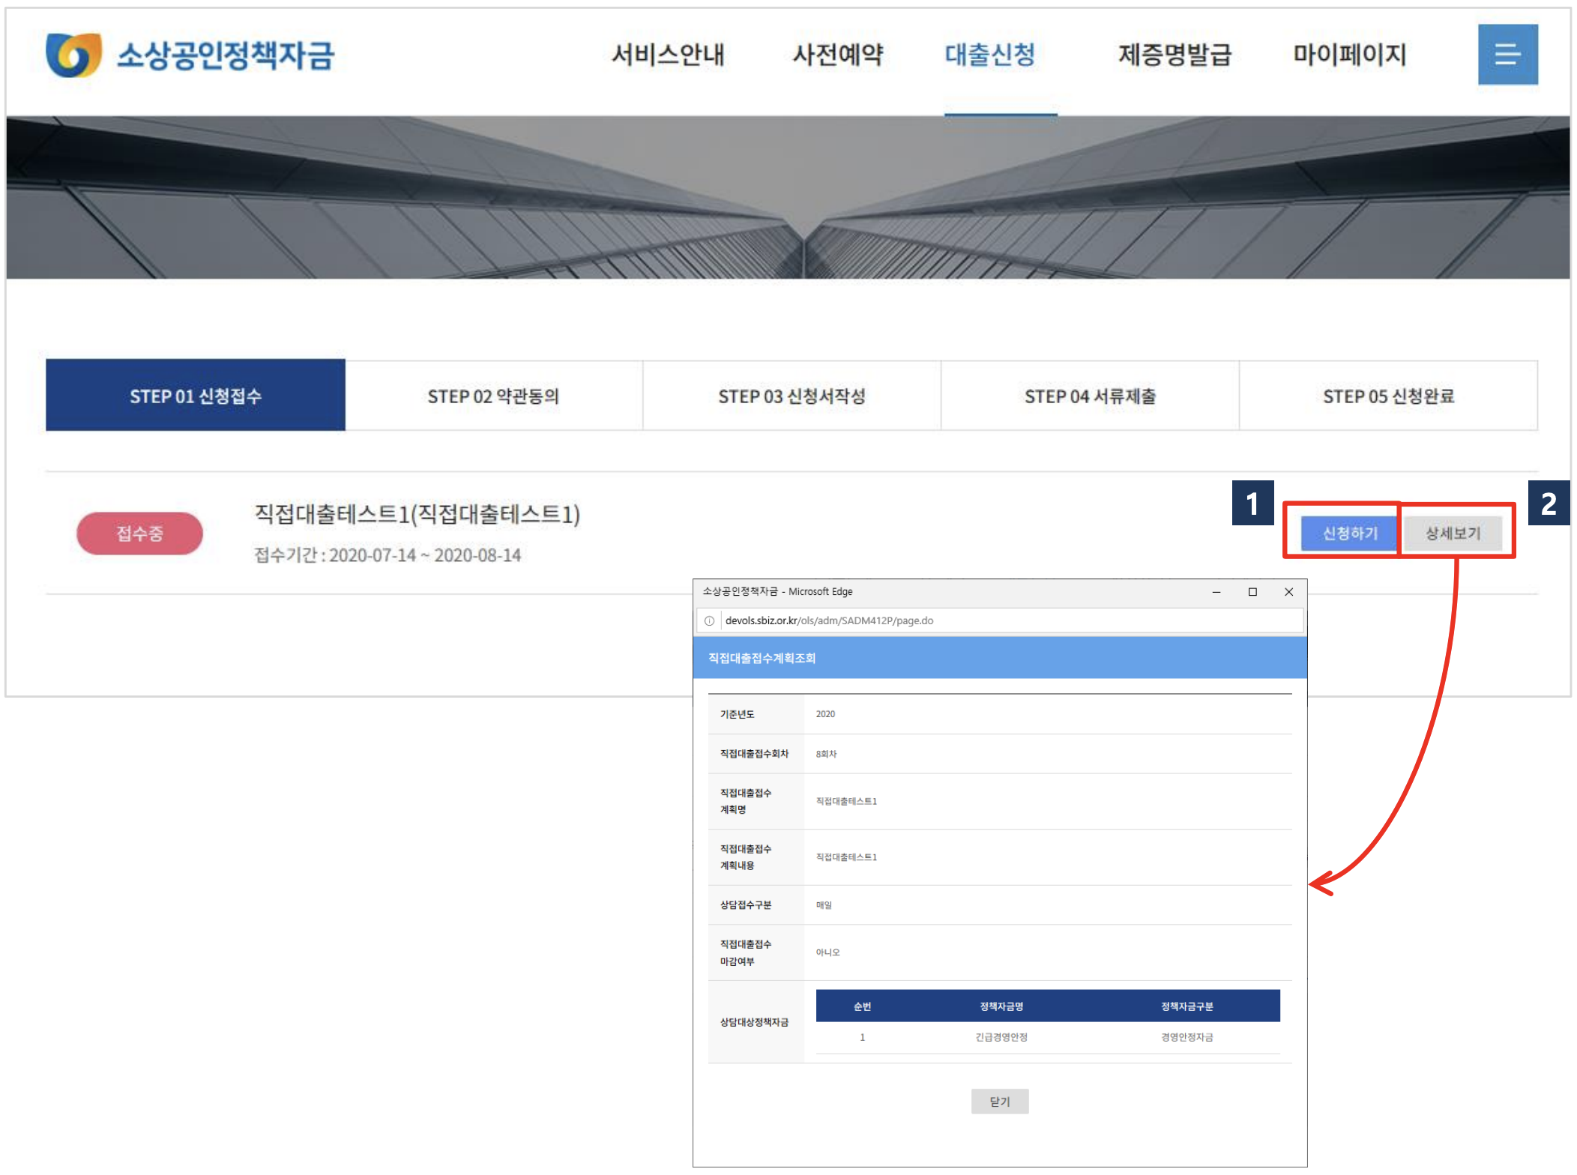
Task: Select the 대출신청 menu item
Action: pos(989,55)
